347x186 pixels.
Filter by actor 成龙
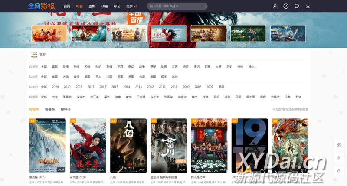click(55, 97)
